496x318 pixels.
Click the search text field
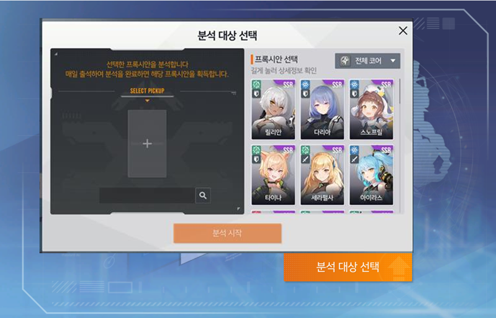click(147, 195)
